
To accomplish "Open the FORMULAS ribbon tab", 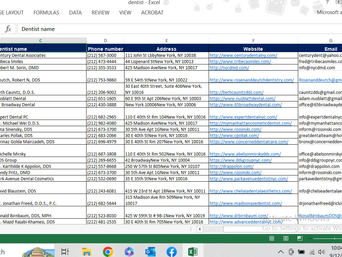I will tap(46, 13).
